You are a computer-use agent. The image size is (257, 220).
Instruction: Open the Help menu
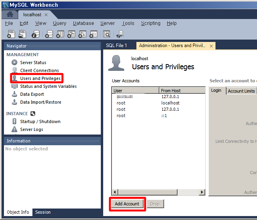[x=172, y=23]
